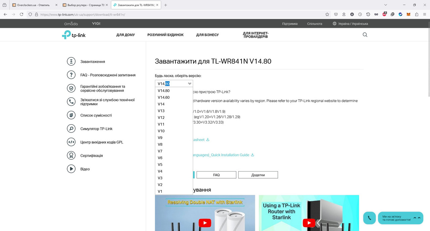Select V13 from version list
The height and width of the screenshot is (231, 430).
coord(174,111)
